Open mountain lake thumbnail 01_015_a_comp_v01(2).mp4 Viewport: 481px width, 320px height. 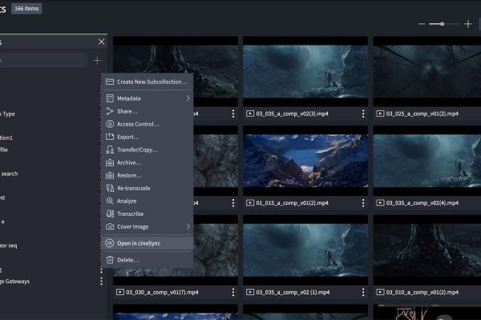[x=305, y=161]
